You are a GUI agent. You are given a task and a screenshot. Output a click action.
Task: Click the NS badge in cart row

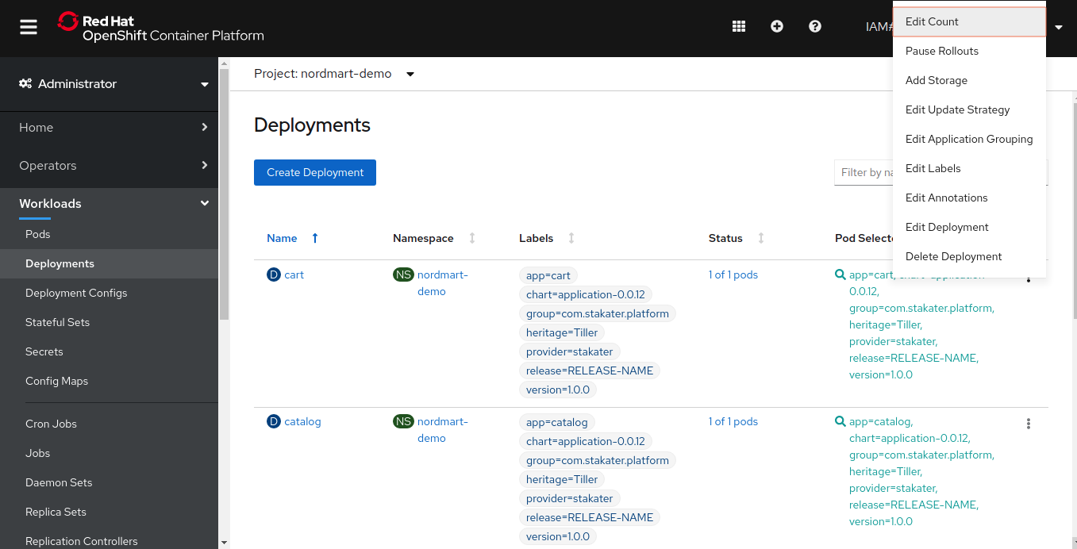pos(403,274)
